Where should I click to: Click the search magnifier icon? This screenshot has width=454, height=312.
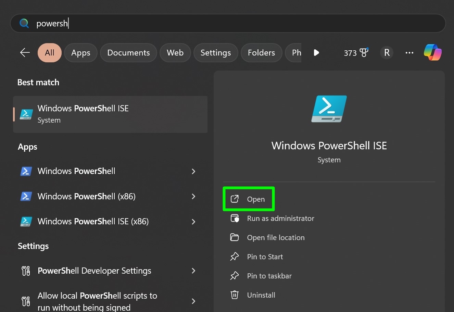(24, 23)
